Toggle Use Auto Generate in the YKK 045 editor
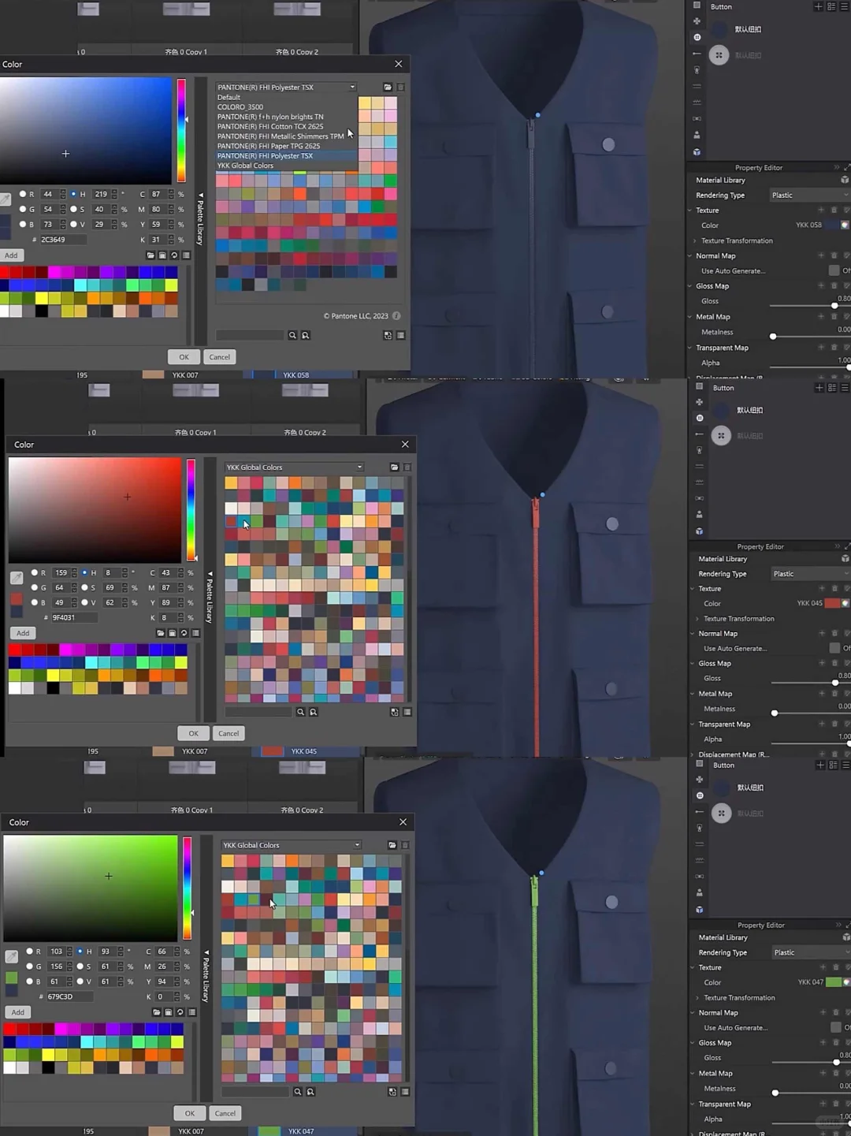This screenshot has height=1136, width=851. (834, 648)
